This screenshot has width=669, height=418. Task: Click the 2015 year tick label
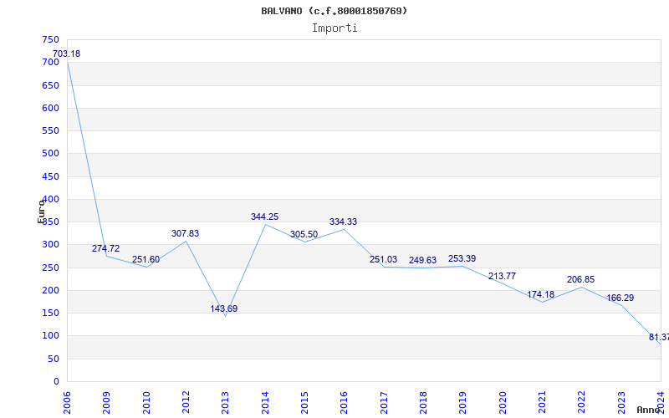[304, 403]
